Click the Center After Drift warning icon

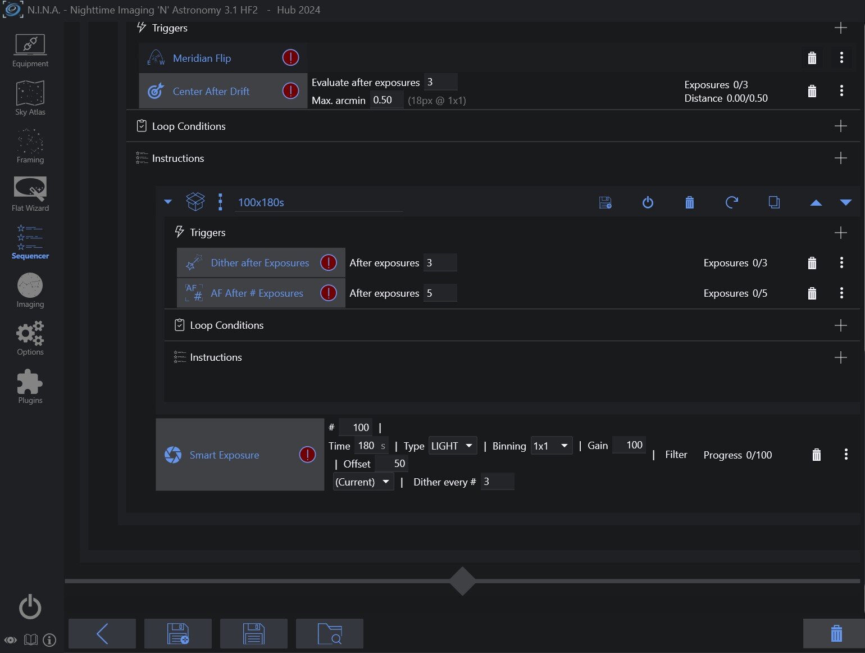coord(290,90)
